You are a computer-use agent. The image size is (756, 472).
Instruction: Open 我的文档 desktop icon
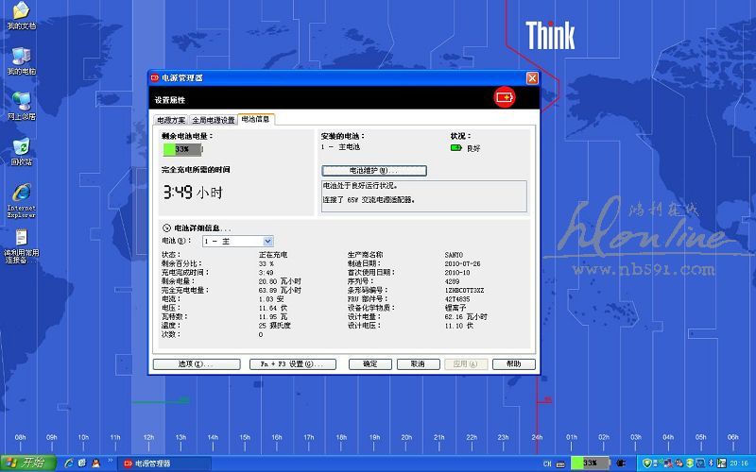pyautogui.click(x=21, y=15)
